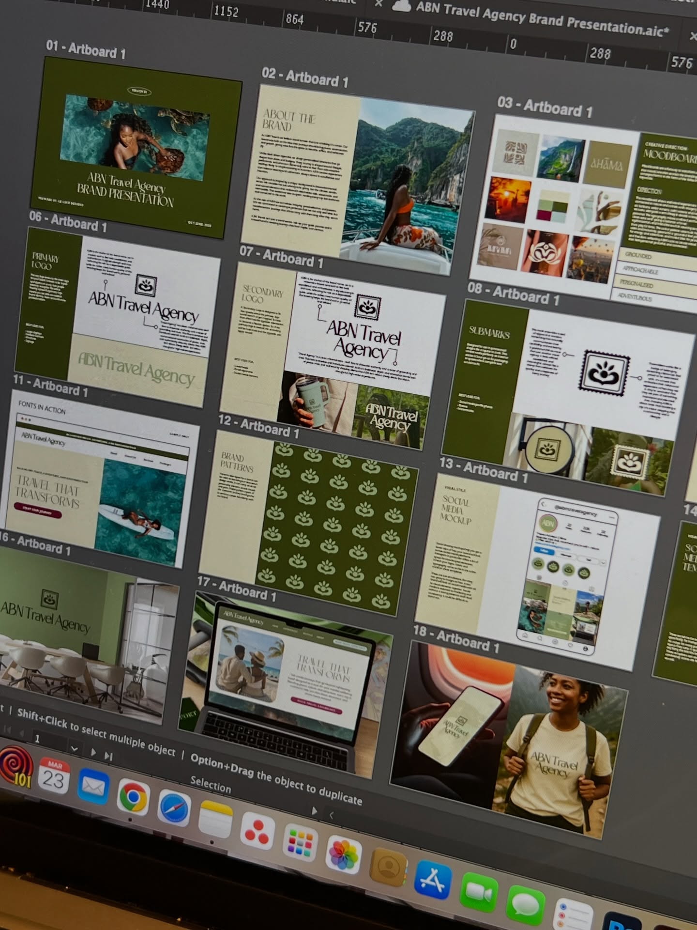Viewport: 697px width, 930px height.
Task: Open the artboard number dropdown
Action: pyautogui.click(x=74, y=748)
